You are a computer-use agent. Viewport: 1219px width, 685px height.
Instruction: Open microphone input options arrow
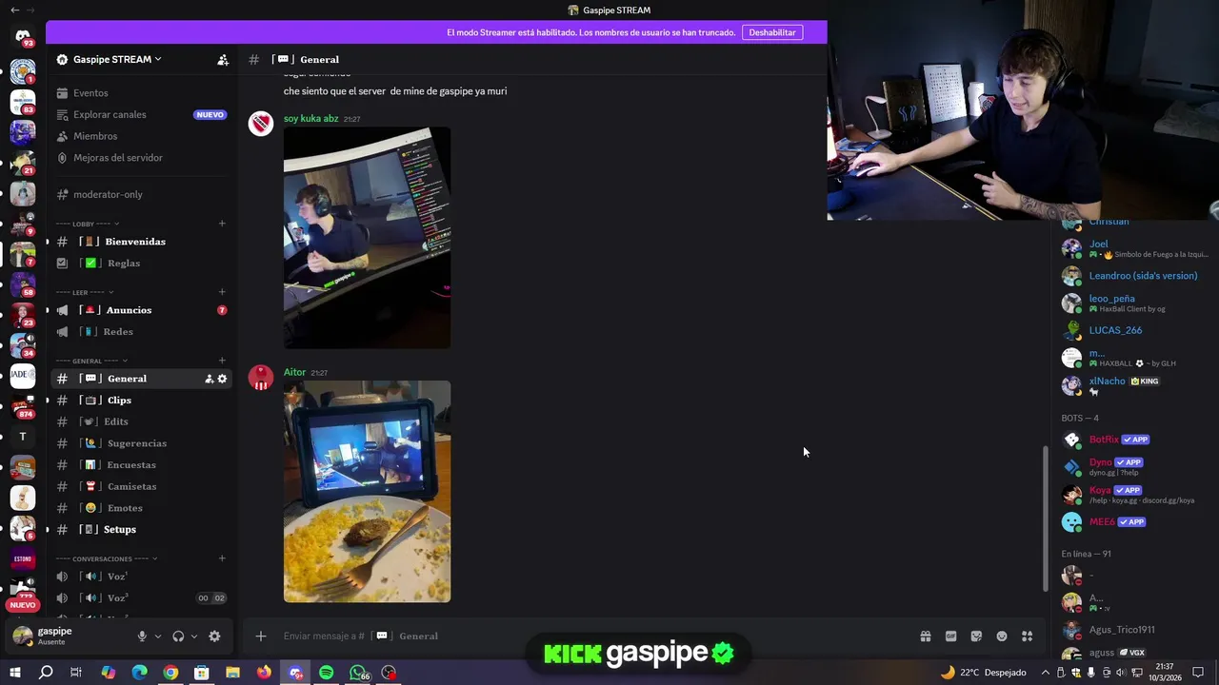158,636
